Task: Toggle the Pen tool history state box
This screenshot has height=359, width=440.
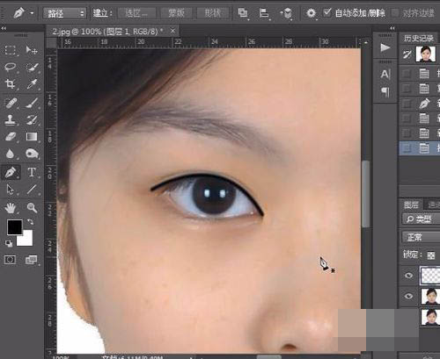Action: pos(407,104)
